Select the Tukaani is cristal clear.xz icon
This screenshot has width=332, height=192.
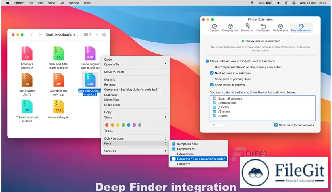(x=27, y=106)
